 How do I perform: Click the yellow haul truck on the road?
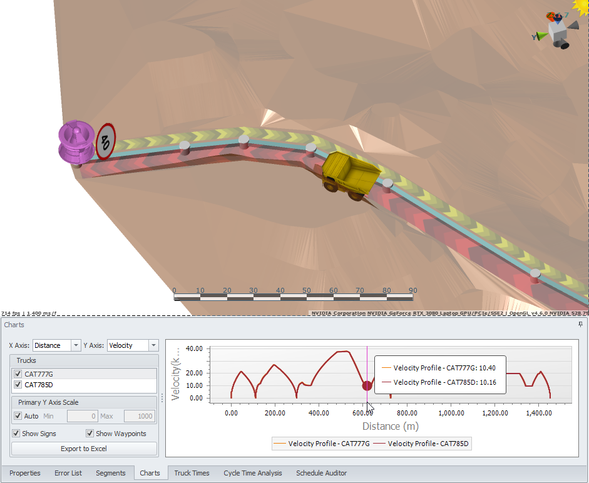[x=349, y=174]
